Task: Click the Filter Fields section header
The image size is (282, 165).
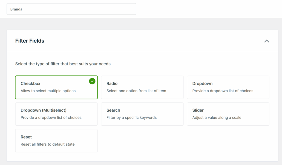Action: (30, 41)
